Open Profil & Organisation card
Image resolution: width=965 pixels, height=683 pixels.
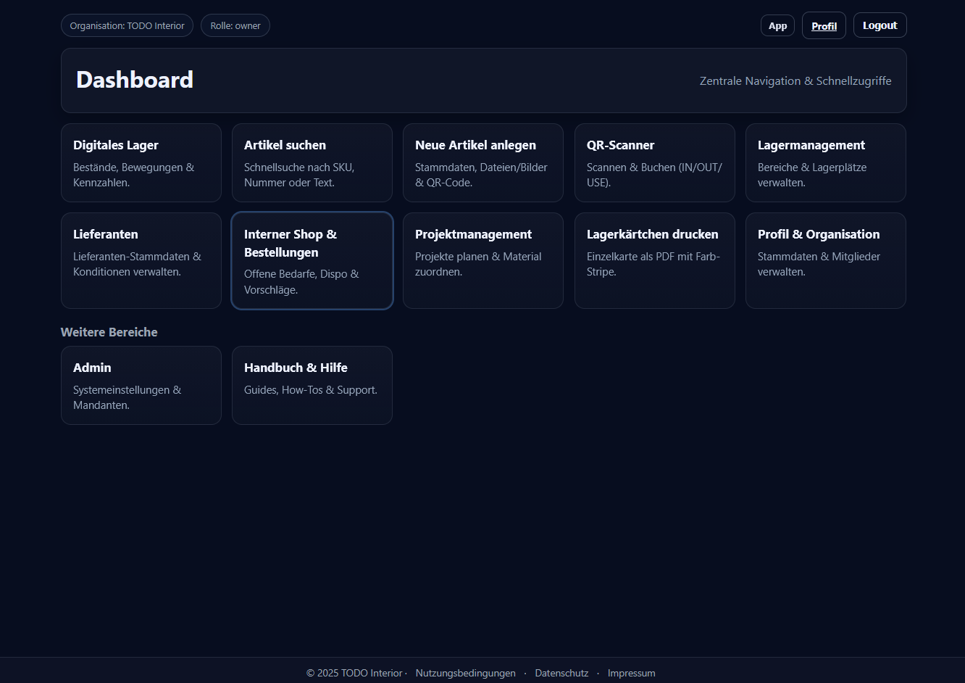pyautogui.click(x=825, y=260)
